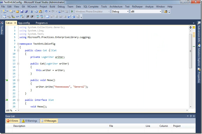202x134 pixels.
Task: Comment out the selected lines icon
Action: coord(37,17)
